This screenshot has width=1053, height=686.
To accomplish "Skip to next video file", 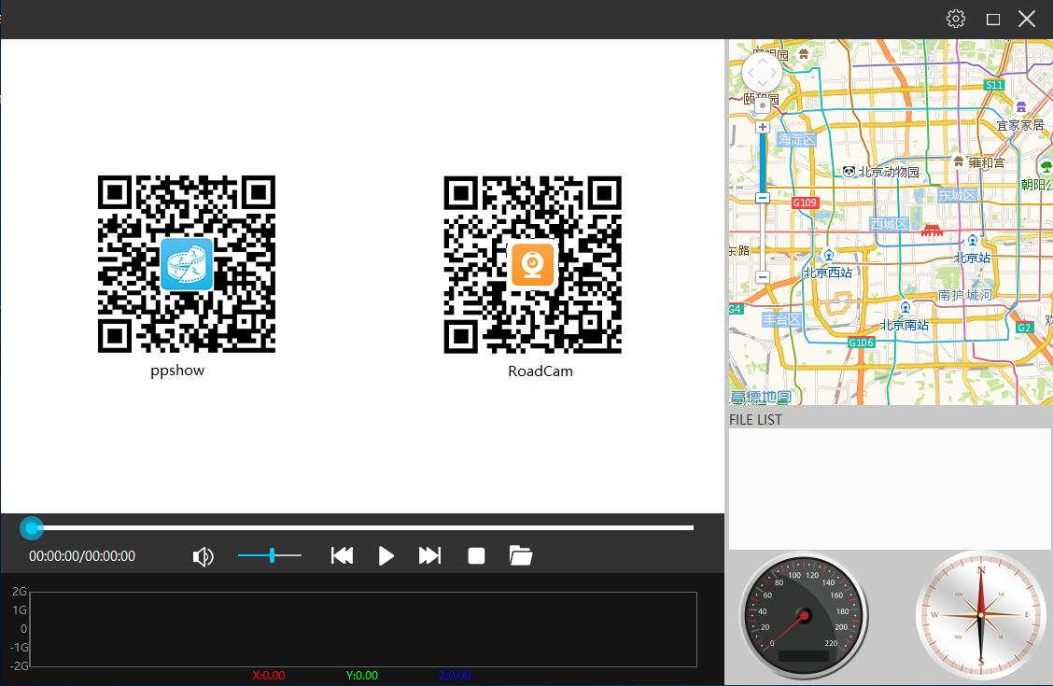I will 429,556.
